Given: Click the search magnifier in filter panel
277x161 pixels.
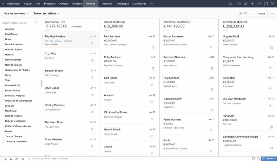Looking at the screenshot, I should click(x=36, y=23).
